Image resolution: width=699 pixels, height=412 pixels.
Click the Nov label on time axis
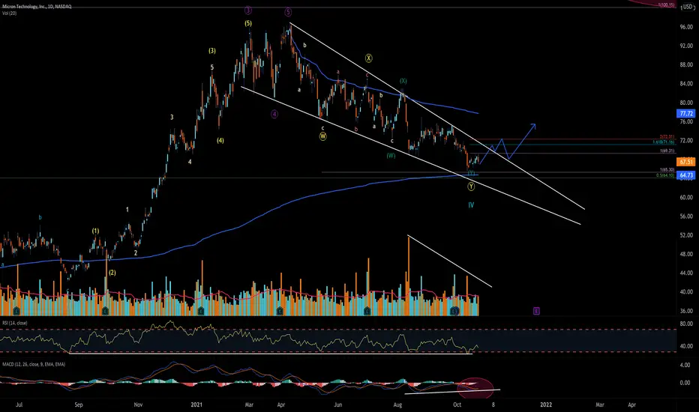tap(138, 405)
